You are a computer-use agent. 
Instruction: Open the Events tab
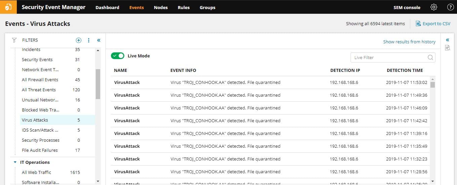pyautogui.click(x=136, y=7)
